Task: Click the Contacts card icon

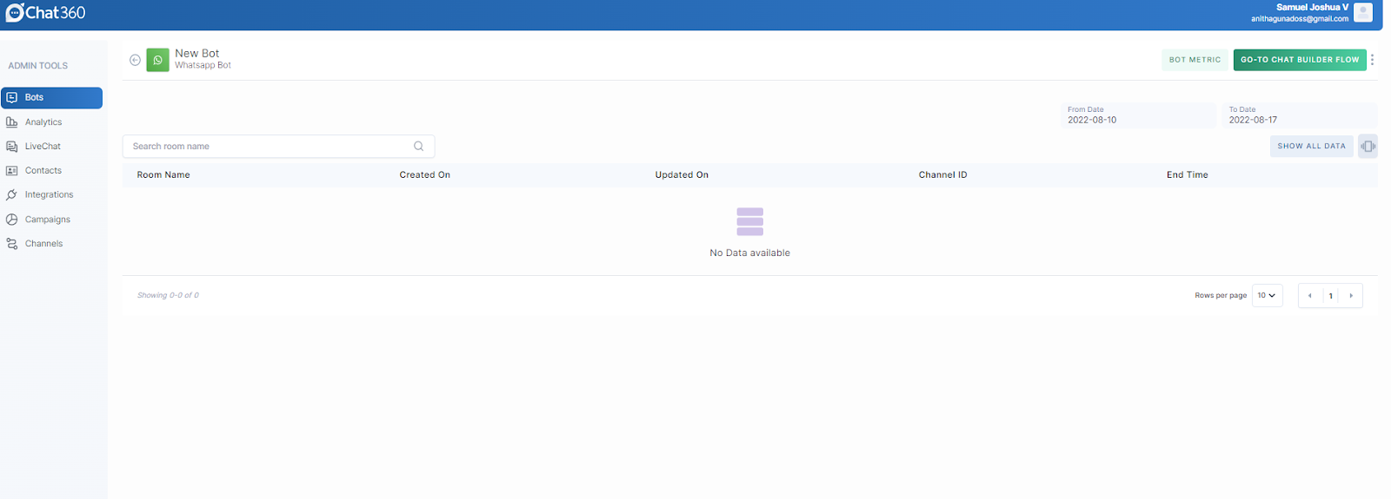Action: point(12,171)
